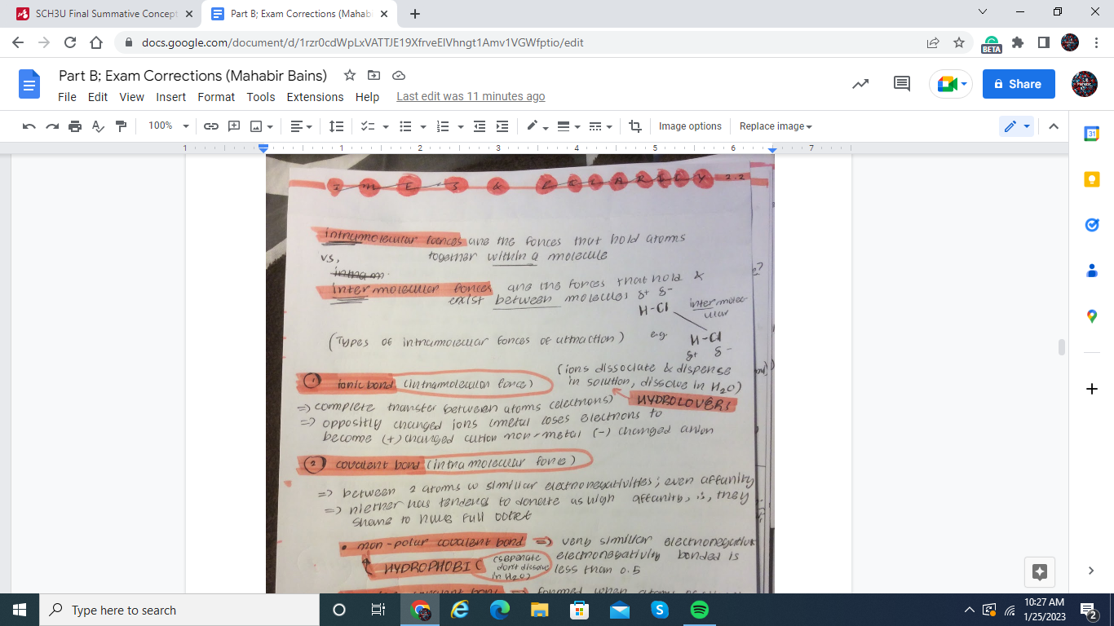This screenshot has height=626, width=1114.
Task: Select the handwritten notes image
Action: point(519,373)
